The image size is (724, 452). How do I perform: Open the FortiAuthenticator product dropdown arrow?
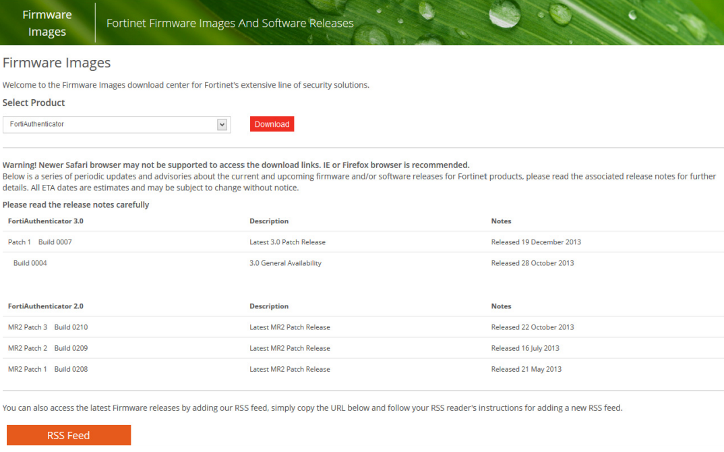(x=222, y=124)
